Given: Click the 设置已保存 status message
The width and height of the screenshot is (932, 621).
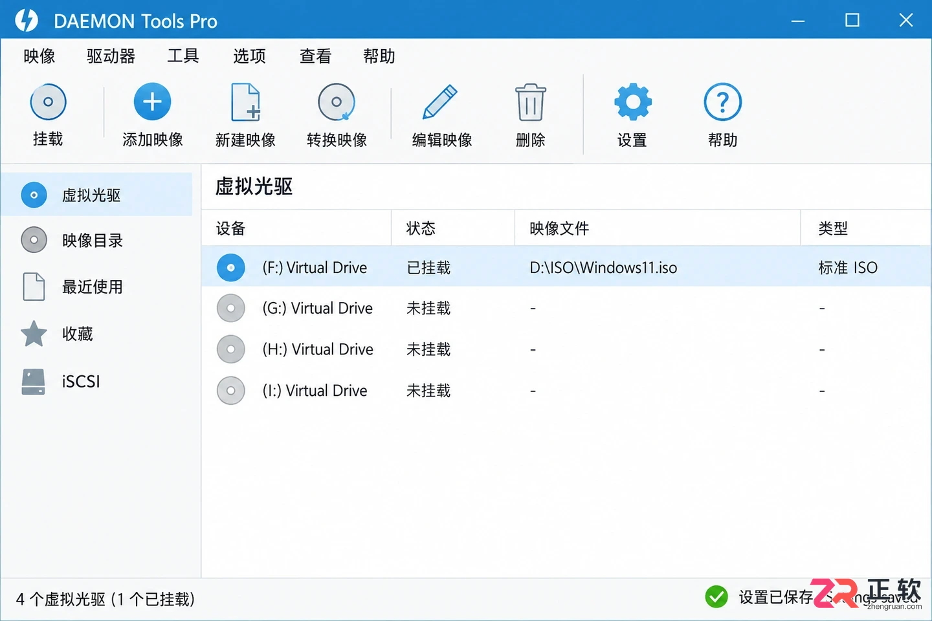Looking at the screenshot, I should tap(775, 597).
